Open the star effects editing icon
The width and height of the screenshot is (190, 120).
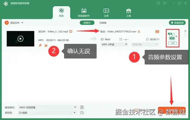(x=40, y=45)
